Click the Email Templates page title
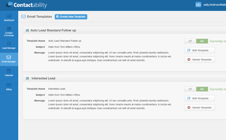The width and height of the screenshot is (226, 140). click(x=40, y=16)
